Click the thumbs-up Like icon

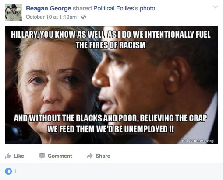pyautogui.click(x=8, y=156)
